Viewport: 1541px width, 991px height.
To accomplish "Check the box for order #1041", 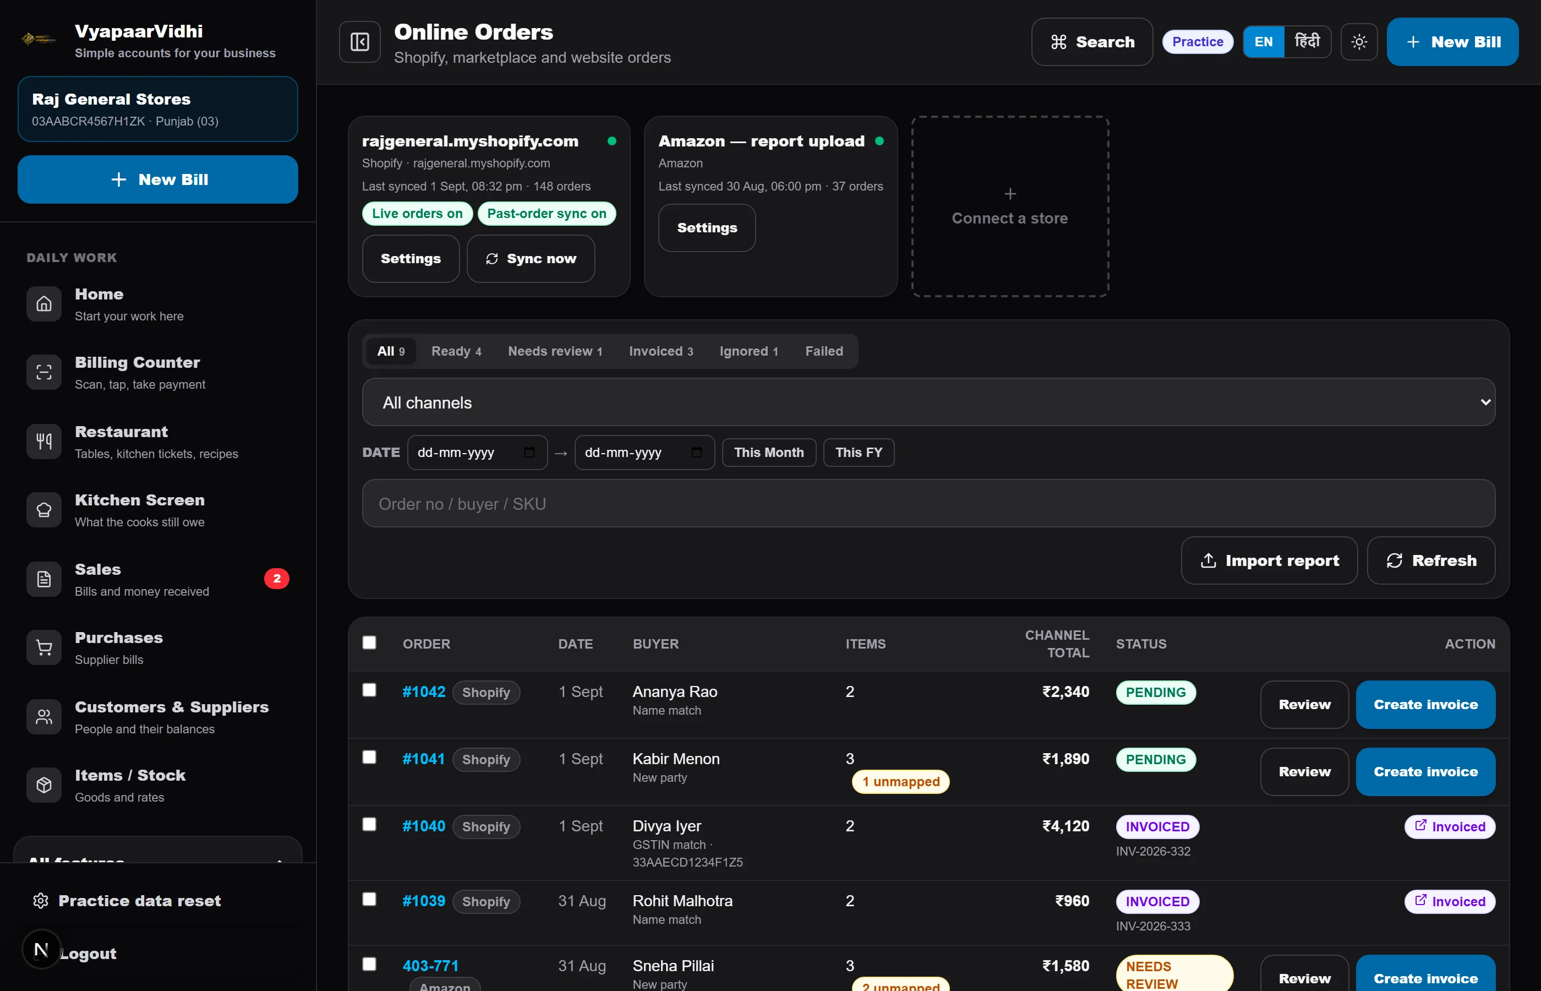I will coord(369,757).
